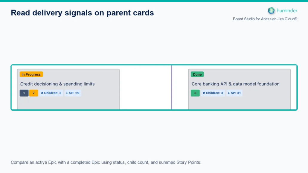Click the teal bar at top of slide
308x173 pixels.
(x=154, y=1)
